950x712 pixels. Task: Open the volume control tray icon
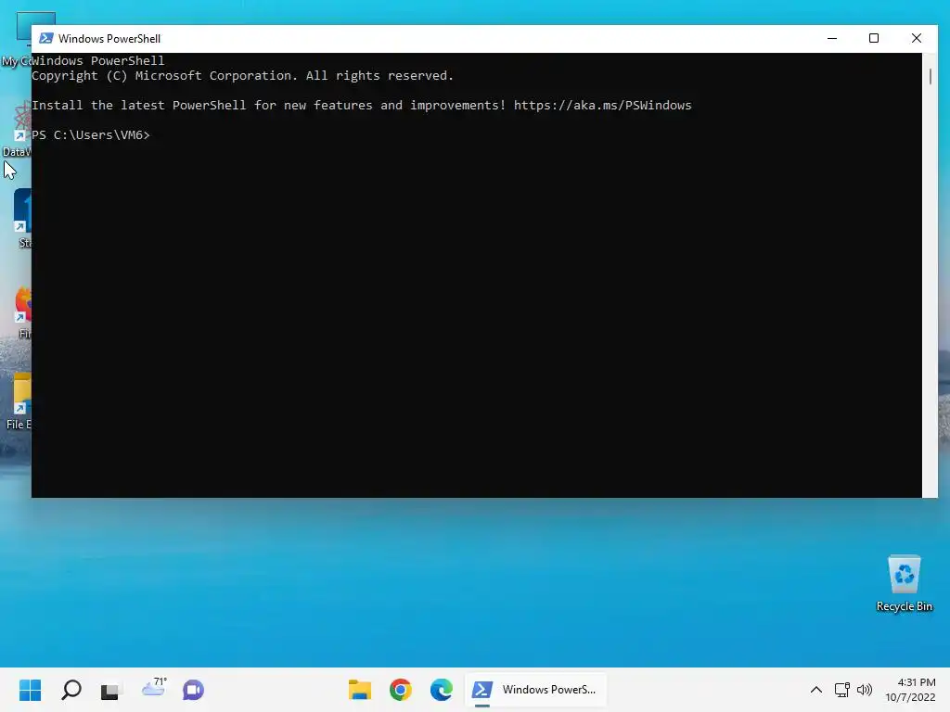[865, 690]
